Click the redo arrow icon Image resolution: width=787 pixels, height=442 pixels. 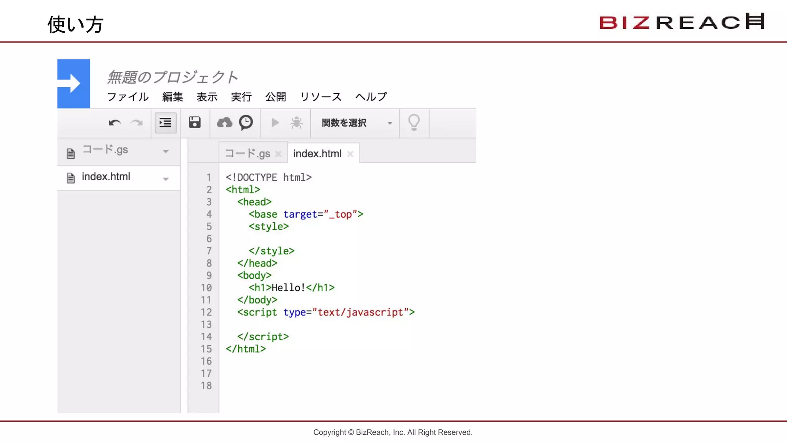(136, 123)
